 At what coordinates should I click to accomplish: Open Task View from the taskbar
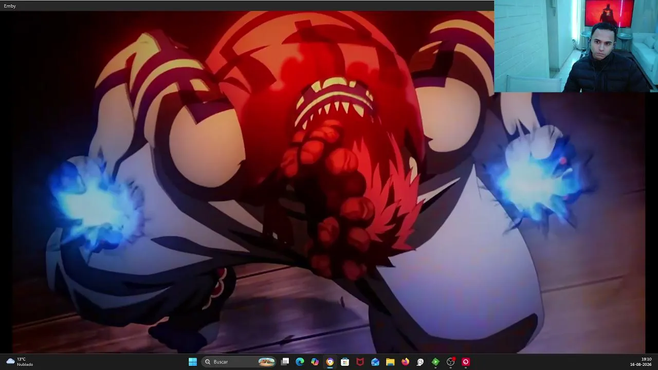[285, 362]
